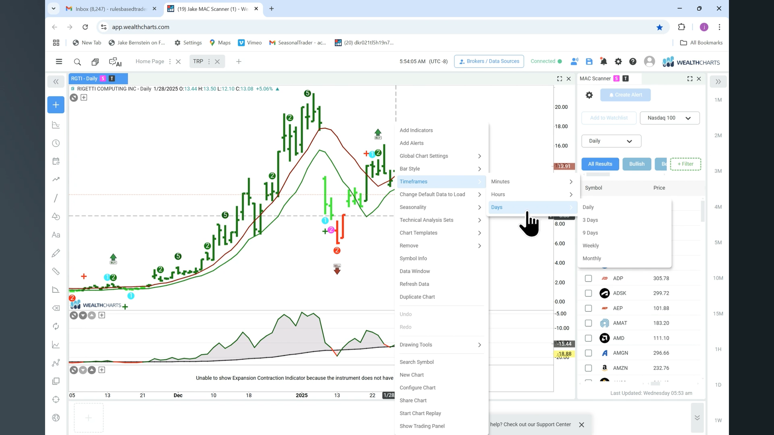Expand Chart Templates submenu
Viewport: 774px width, 435px height.
click(x=441, y=233)
